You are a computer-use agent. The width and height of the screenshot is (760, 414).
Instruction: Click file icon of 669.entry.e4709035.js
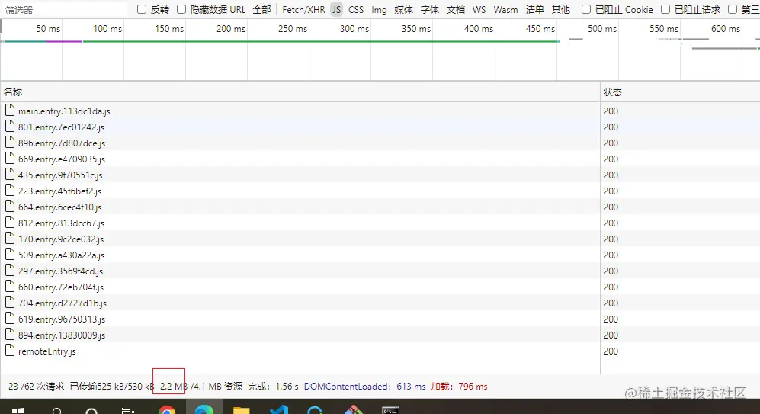tap(10, 159)
